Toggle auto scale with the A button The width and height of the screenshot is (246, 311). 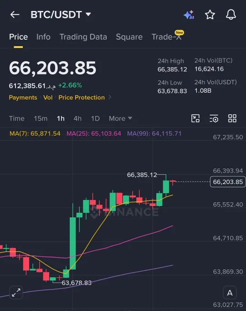(x=230, y=293)
